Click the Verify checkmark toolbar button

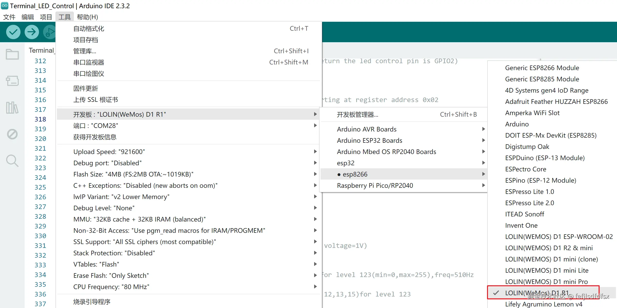click(13, 32)
